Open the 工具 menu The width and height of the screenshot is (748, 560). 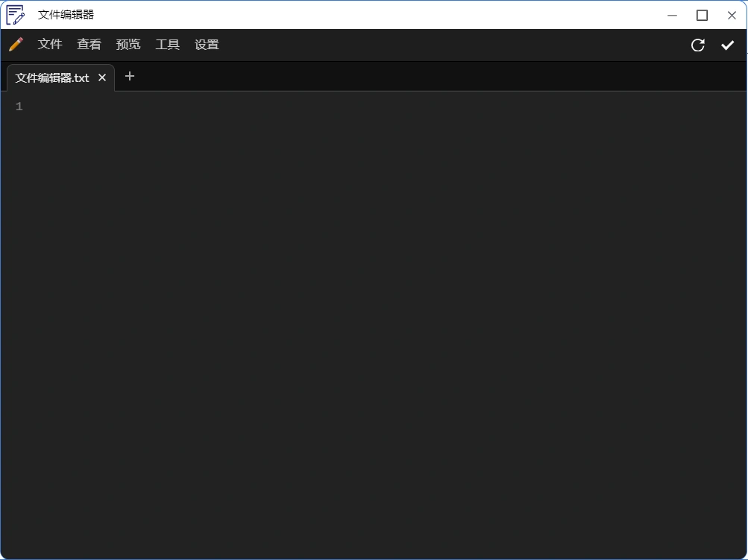click(167, 45)
